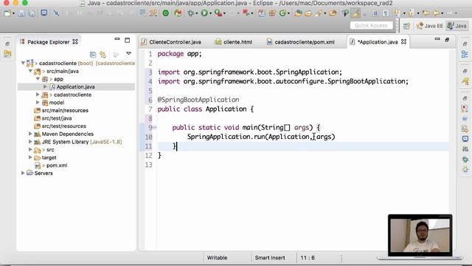Toggle Block Selection mode icon

tap(375, 13)
